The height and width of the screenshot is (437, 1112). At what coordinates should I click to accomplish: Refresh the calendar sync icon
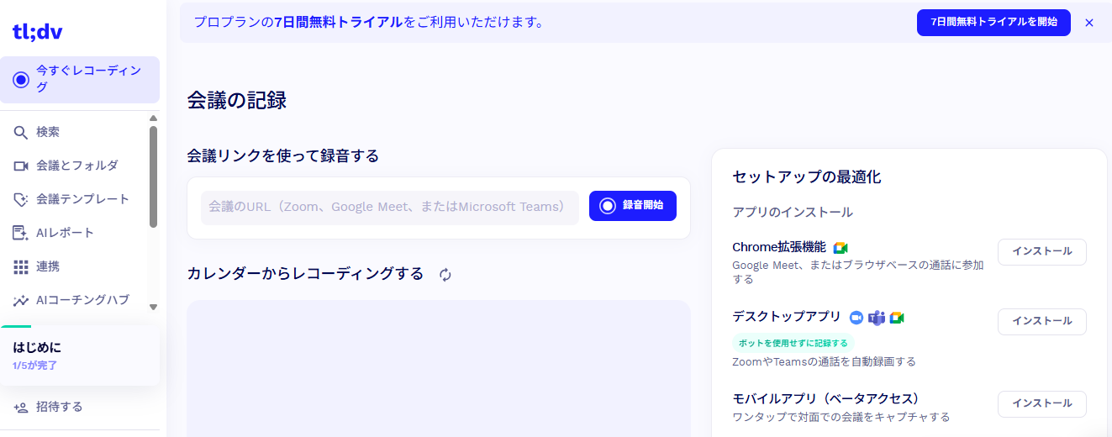pos(445,275)
